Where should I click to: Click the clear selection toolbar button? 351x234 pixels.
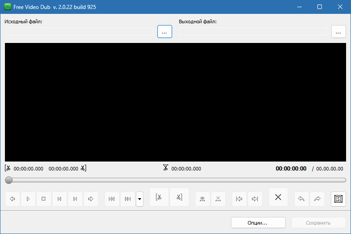218,199
